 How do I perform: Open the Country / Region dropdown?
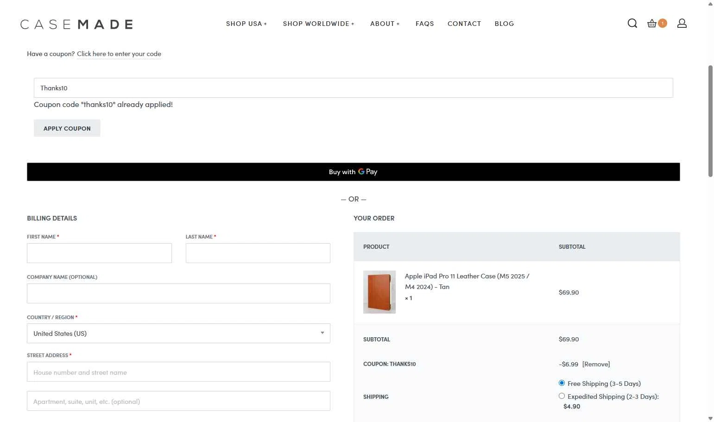click(x=178, y=333)
